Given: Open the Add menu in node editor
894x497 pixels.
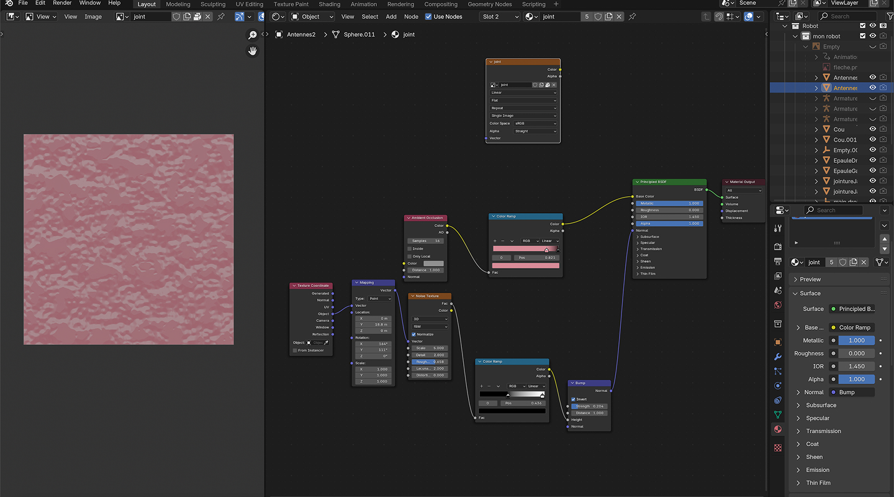Looking at the screenshot, I should tap(391, 17).
